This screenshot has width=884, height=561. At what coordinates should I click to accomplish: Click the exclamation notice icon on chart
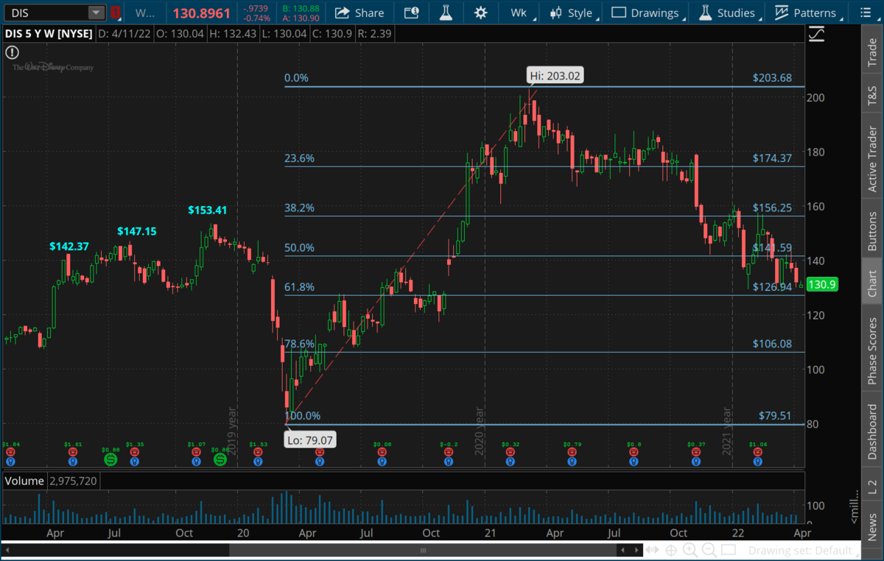point(12,52)
